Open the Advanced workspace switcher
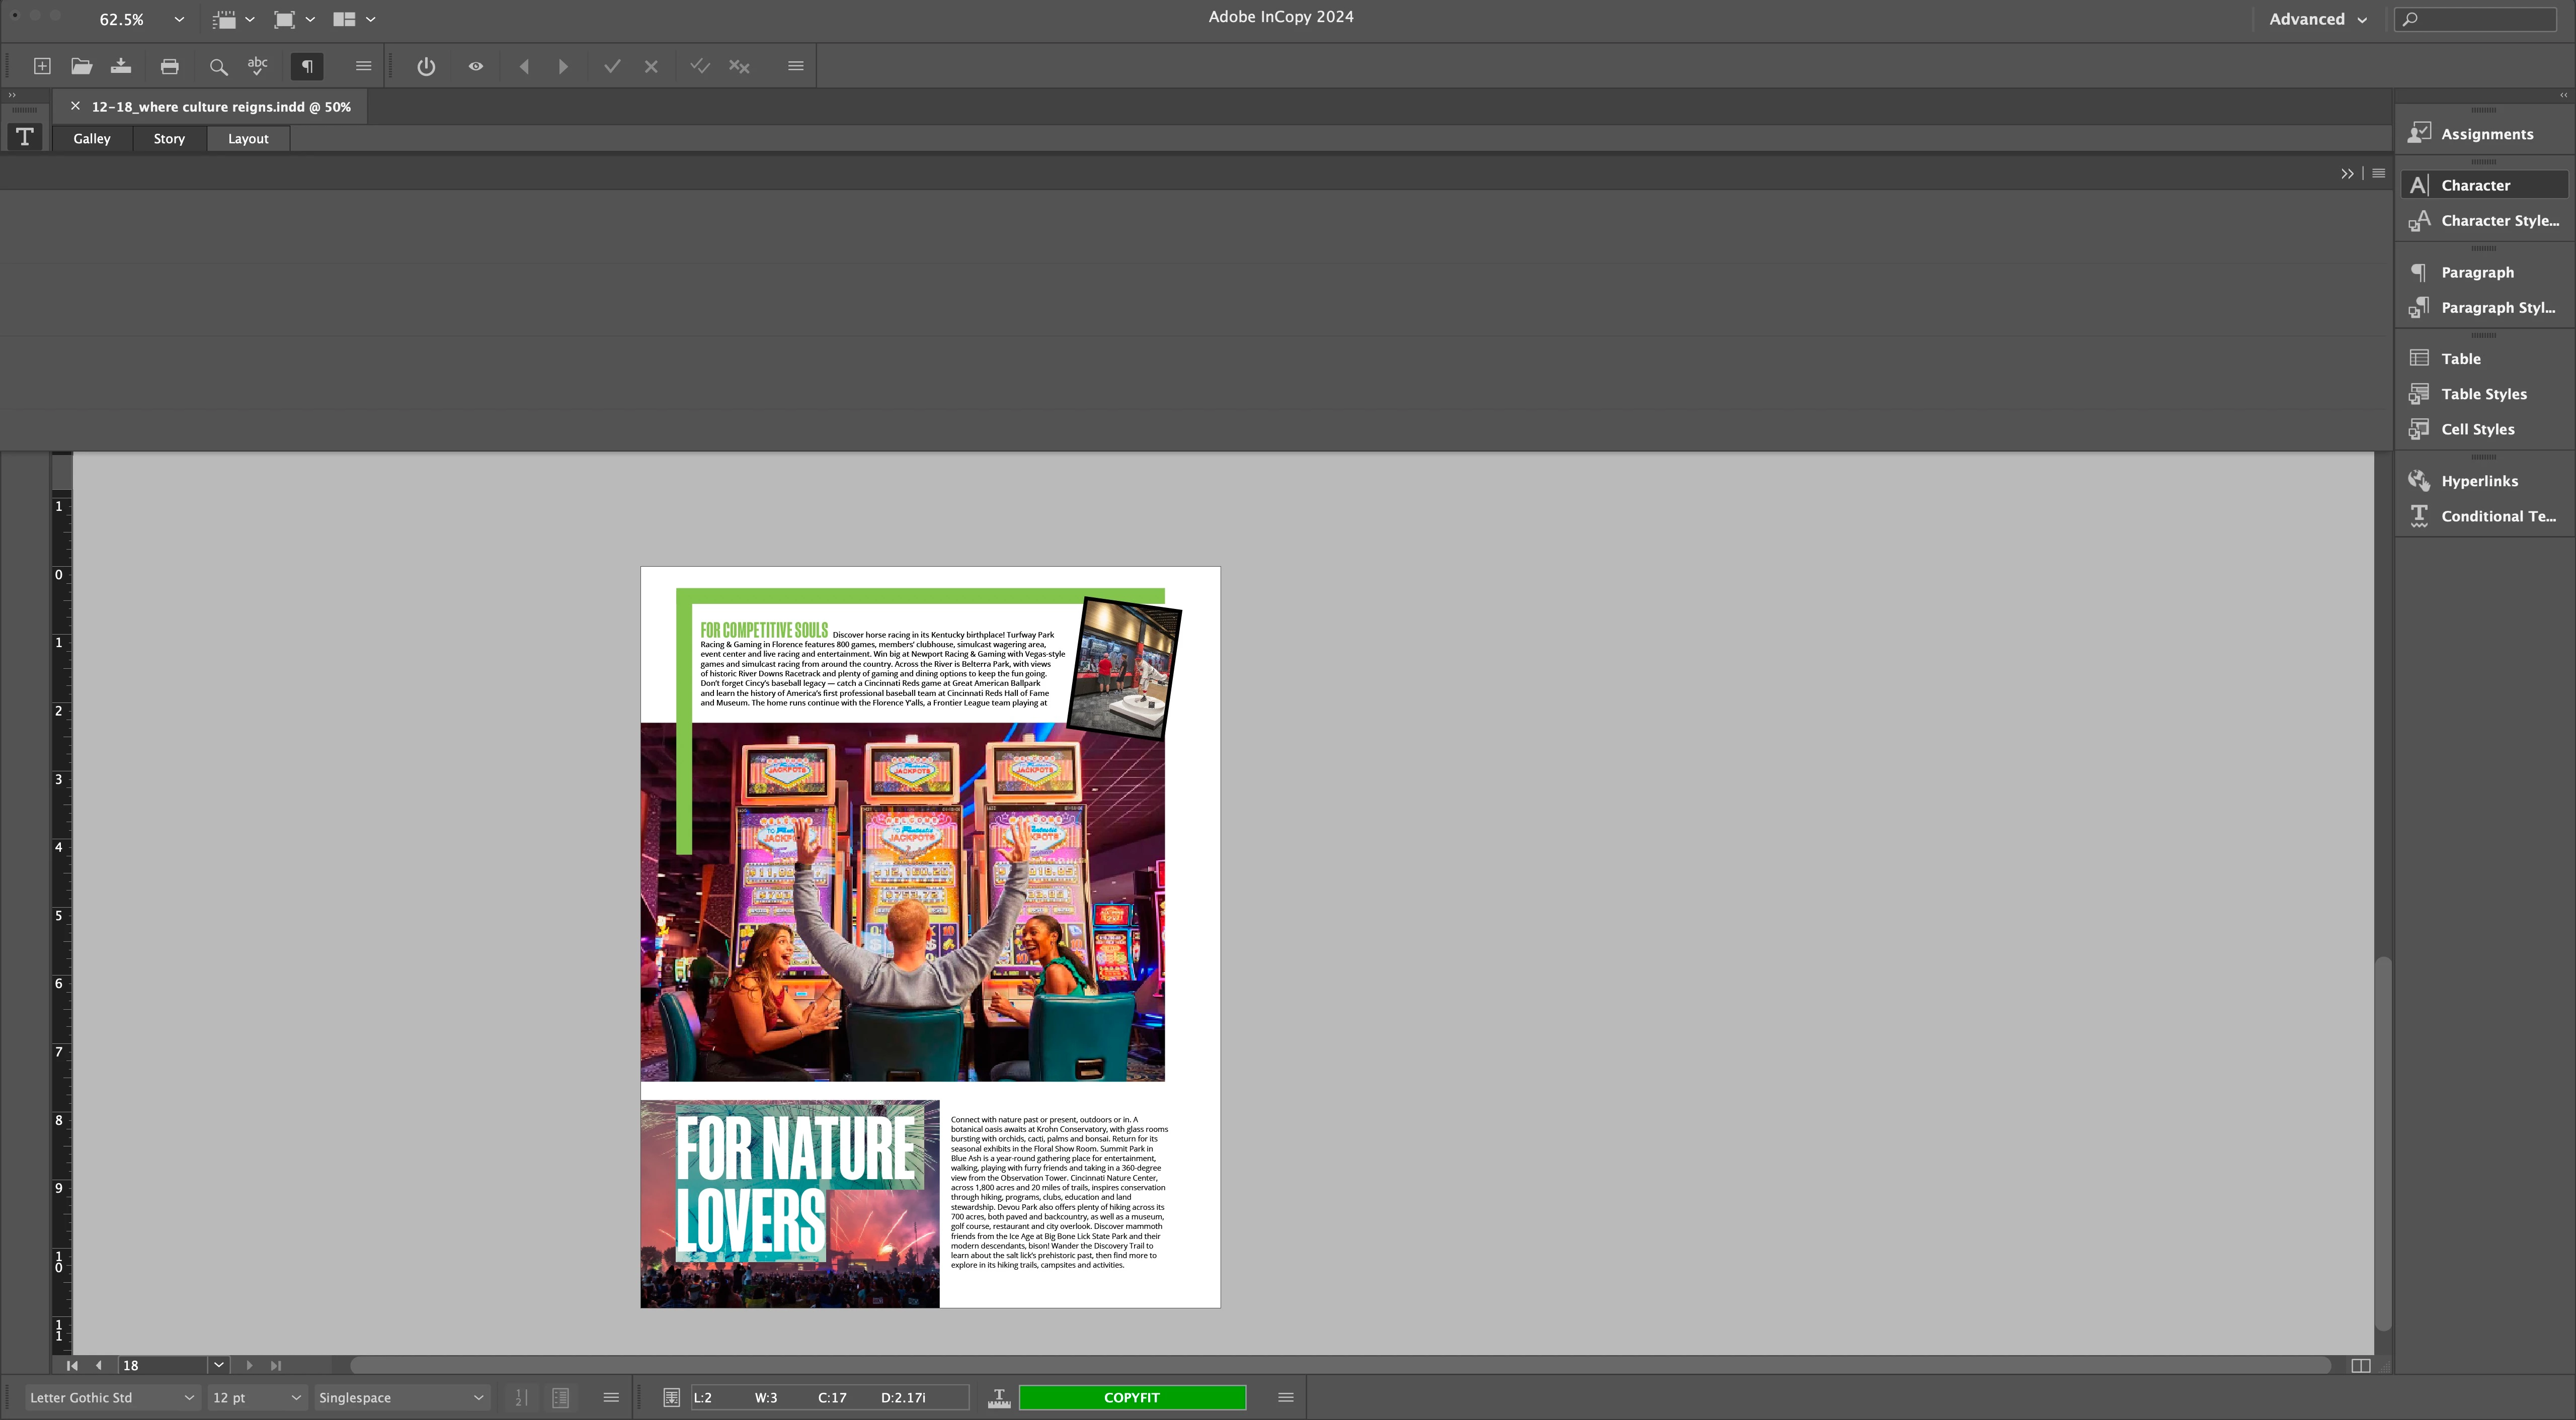This screenshot has width=2576, height=1420. coord(2316,19)
